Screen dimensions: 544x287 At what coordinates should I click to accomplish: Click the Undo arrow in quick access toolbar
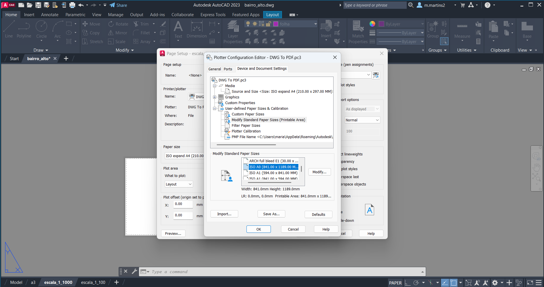tap(81, 5)
